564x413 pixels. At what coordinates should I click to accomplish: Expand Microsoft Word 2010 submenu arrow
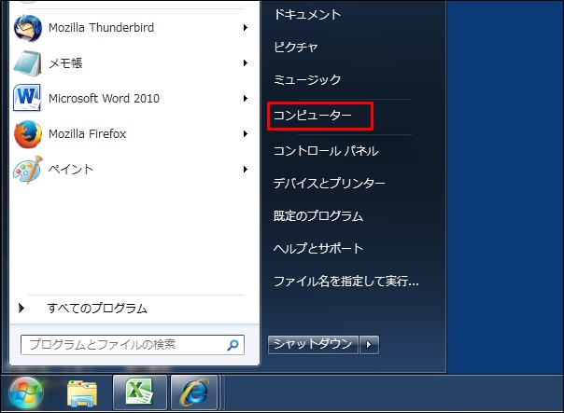246,98
